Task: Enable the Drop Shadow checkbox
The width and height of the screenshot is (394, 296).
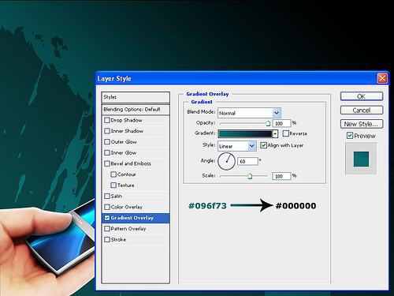Action: (107, 120)
